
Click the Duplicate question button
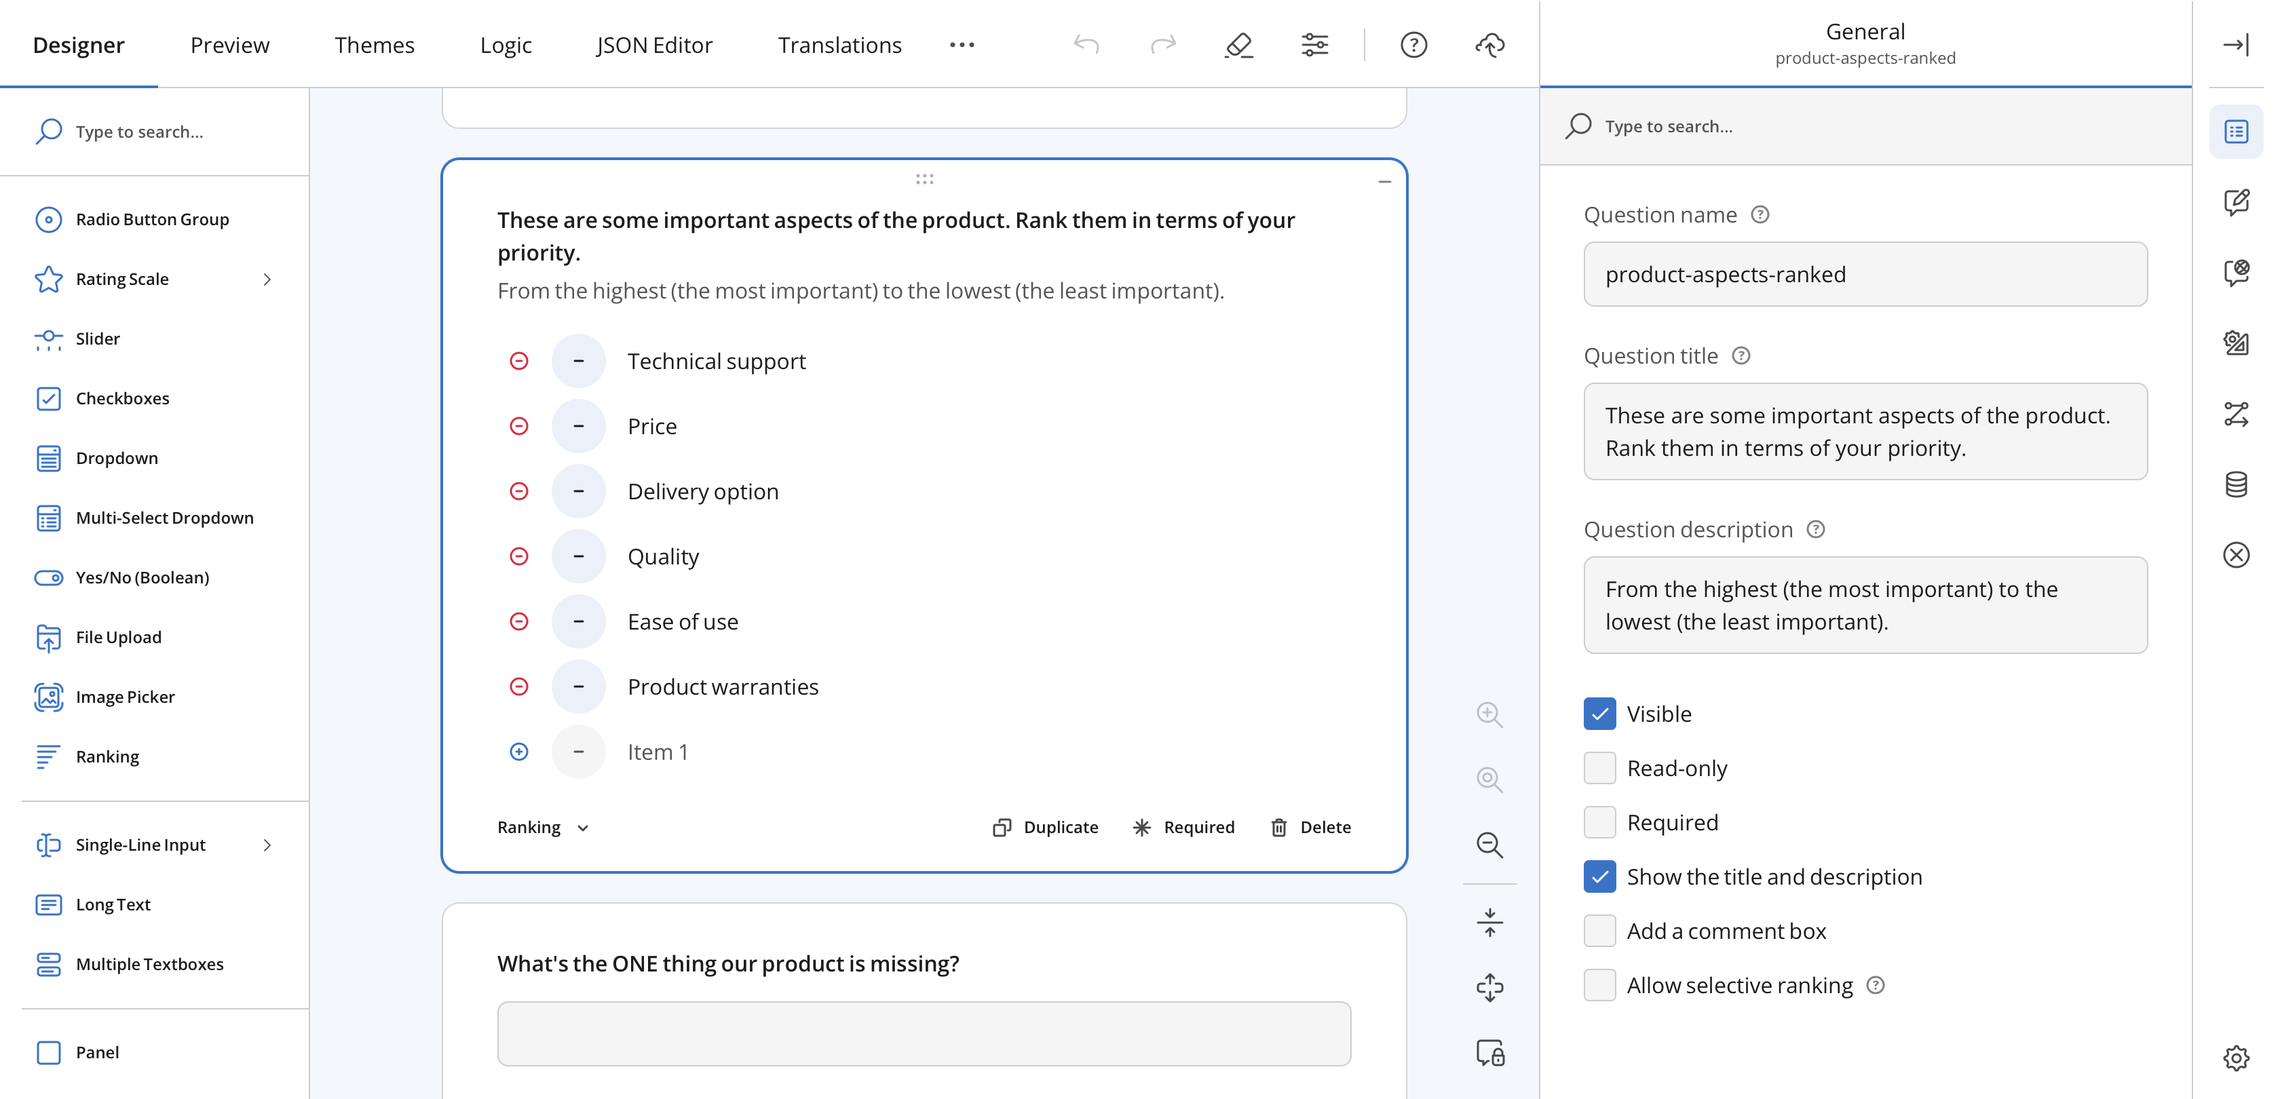pos(1045,828)
